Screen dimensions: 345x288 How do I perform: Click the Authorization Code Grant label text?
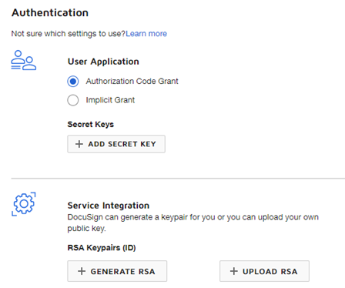[x=132, y=81]
